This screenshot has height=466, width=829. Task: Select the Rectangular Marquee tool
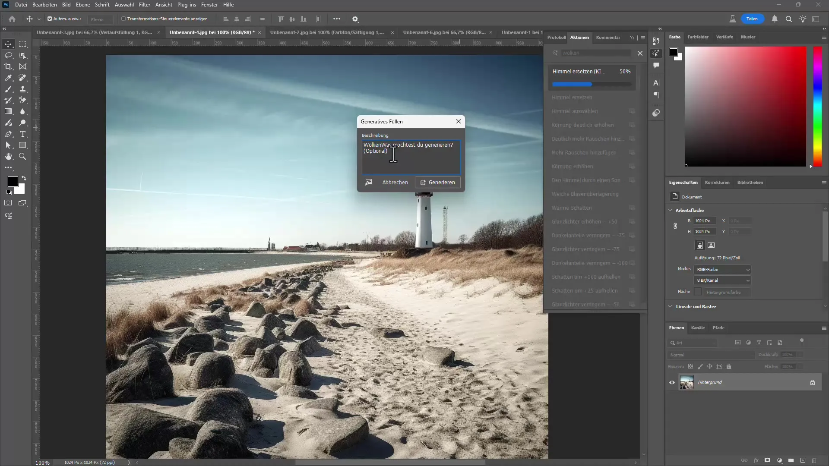22,44
